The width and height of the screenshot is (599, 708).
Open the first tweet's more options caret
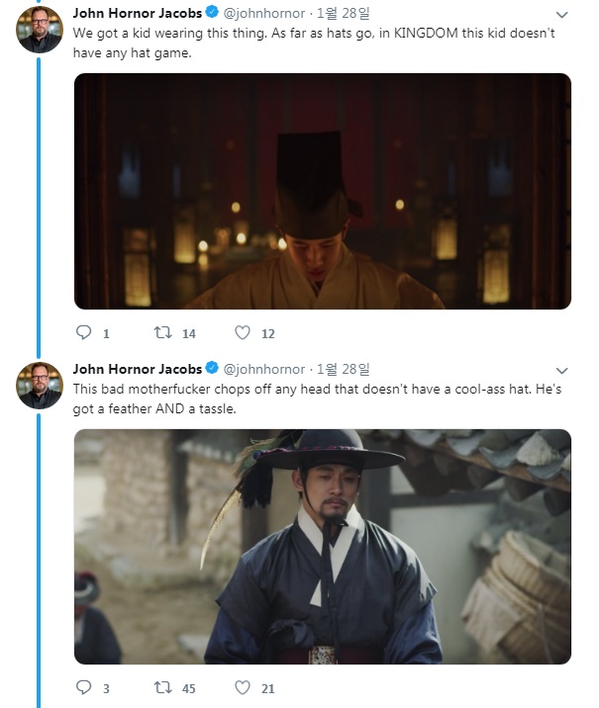tap(562, 15)
